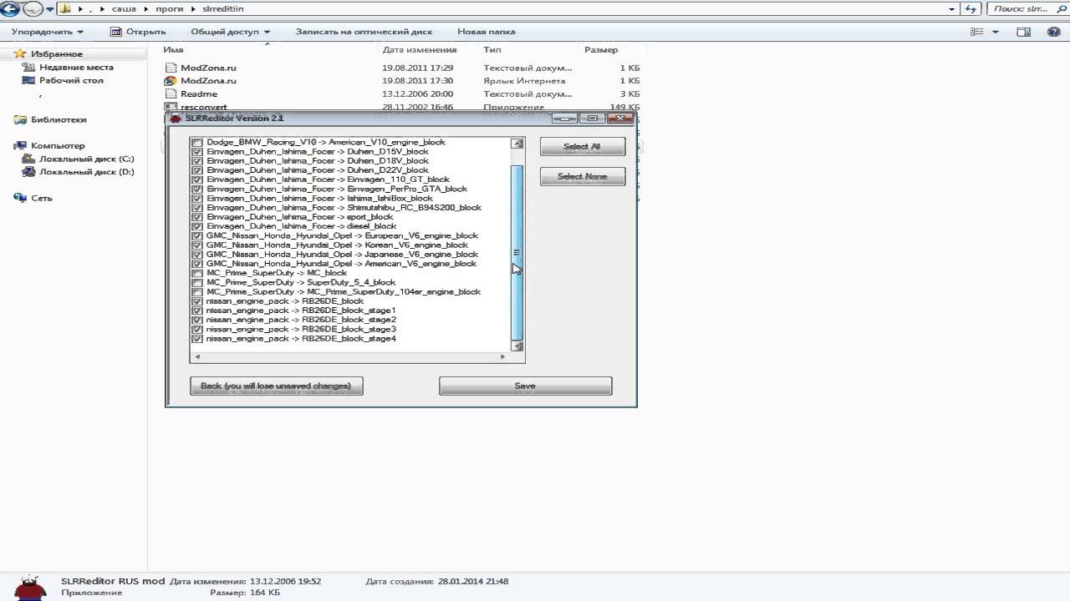This screenshot has width=1070, height=601.
Task: Click Новая папка in toolbar
Action: click(x=486, y=32)
